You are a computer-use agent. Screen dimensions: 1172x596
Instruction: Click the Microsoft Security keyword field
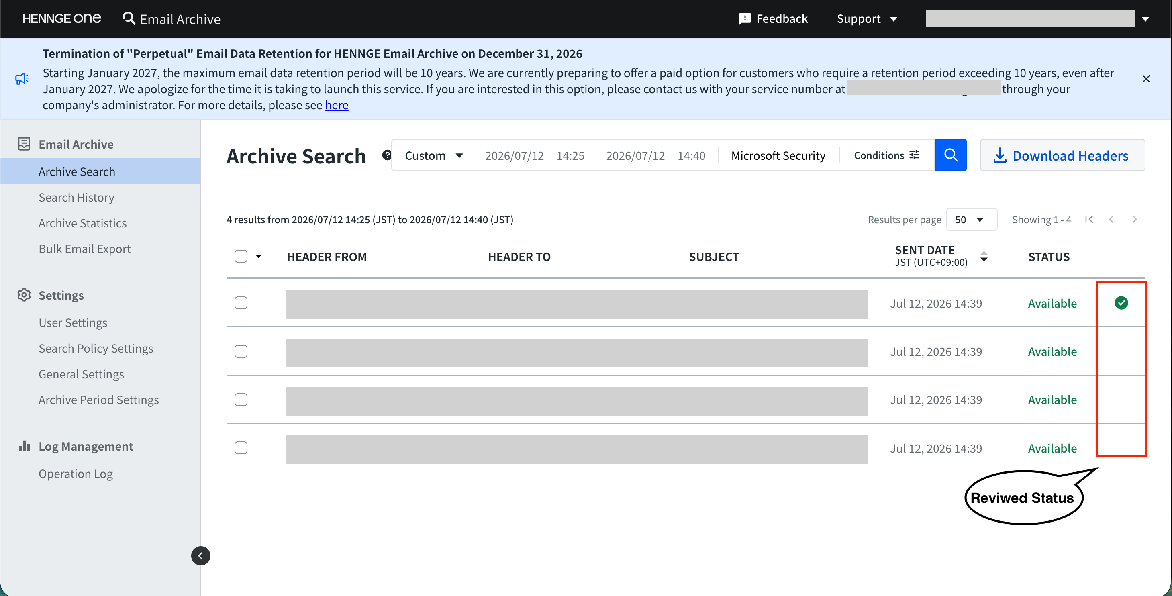pyautogui.click(x=778, y=155)
